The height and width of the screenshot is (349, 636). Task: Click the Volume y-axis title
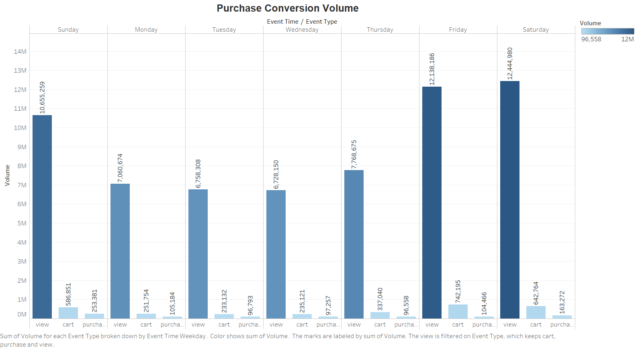[7, 175]
